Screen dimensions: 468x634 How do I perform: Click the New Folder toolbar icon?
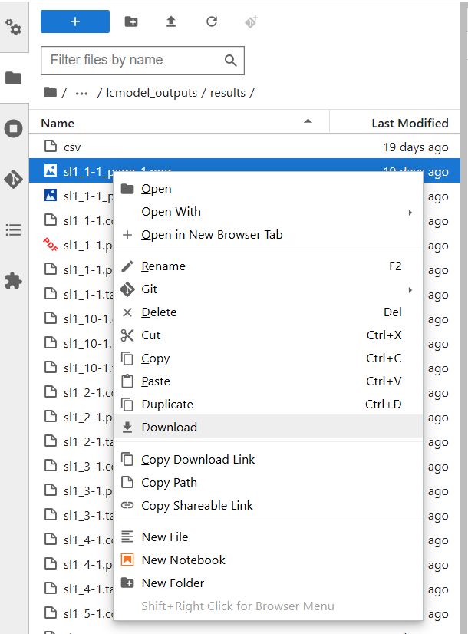tap(131, 21)
